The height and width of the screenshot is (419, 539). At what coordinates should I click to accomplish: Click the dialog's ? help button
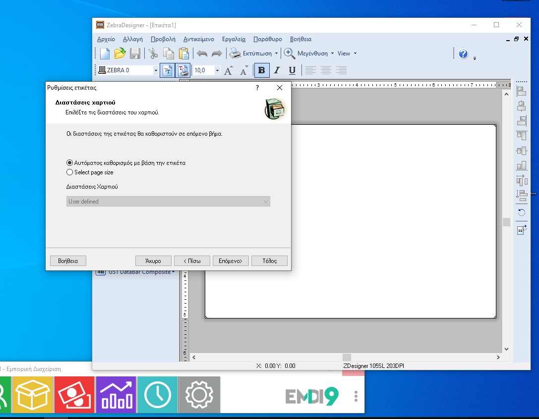tap(257, 88)
